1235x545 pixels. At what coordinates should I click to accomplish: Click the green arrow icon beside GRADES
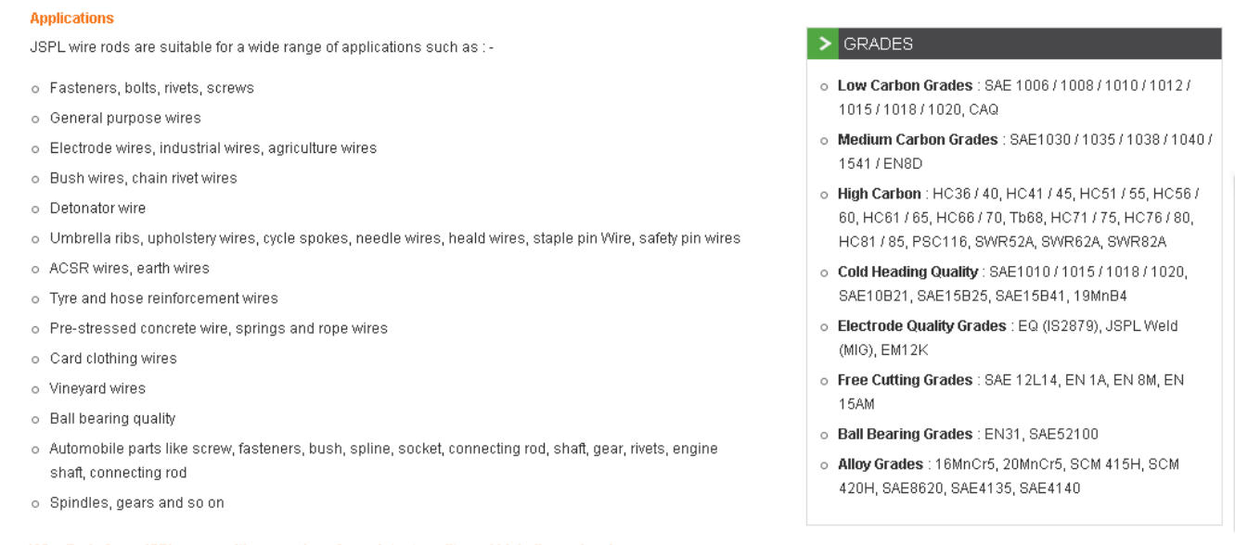823,44
